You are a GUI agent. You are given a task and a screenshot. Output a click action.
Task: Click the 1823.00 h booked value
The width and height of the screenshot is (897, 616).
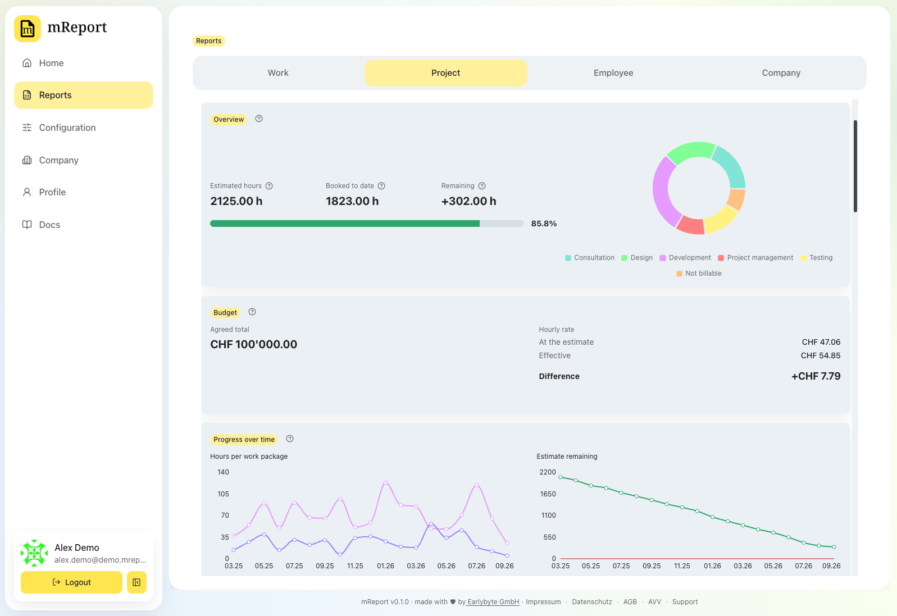[x=352, y=201]
